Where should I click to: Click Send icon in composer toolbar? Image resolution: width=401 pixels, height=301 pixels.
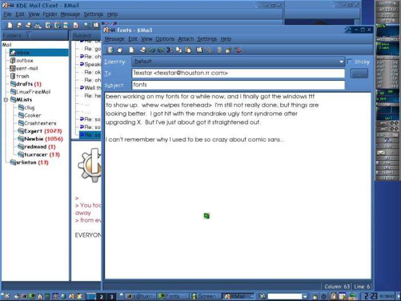click(111, 50)
